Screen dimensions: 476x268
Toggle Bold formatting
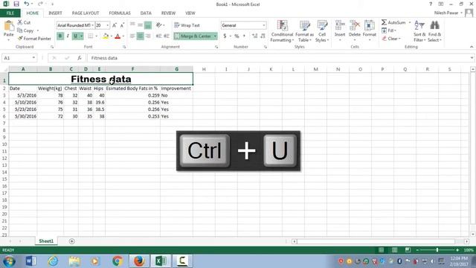[60, 36]
